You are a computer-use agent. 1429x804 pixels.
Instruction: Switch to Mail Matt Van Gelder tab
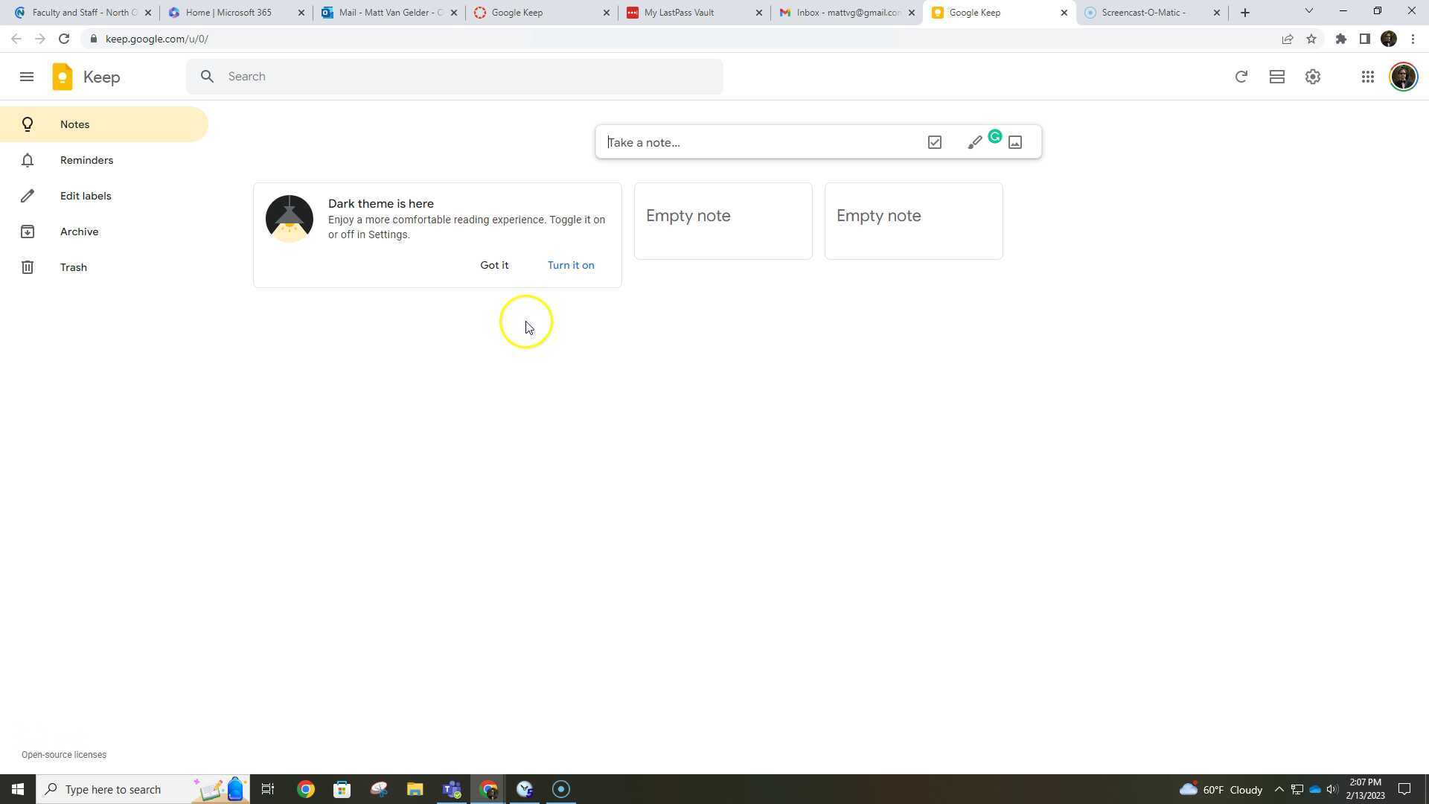click(389, 13)
